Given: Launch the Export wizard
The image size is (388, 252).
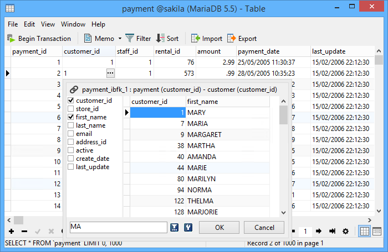Looking at the screenshot, I should pyautogui.click(x=242, y=39).
